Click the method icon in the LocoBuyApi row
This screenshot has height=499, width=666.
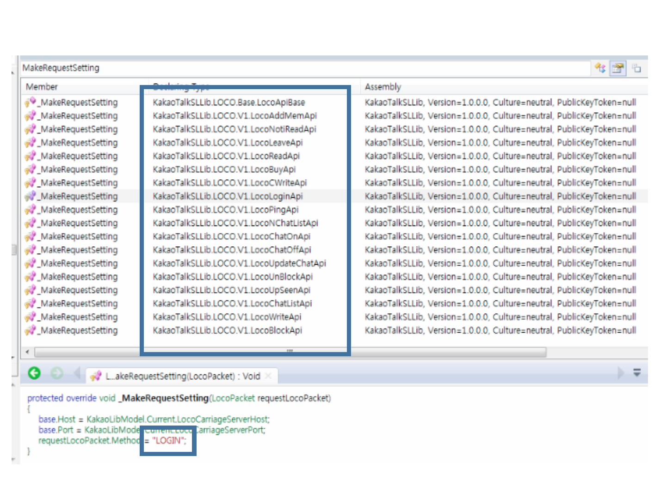(x=31, y=169)
